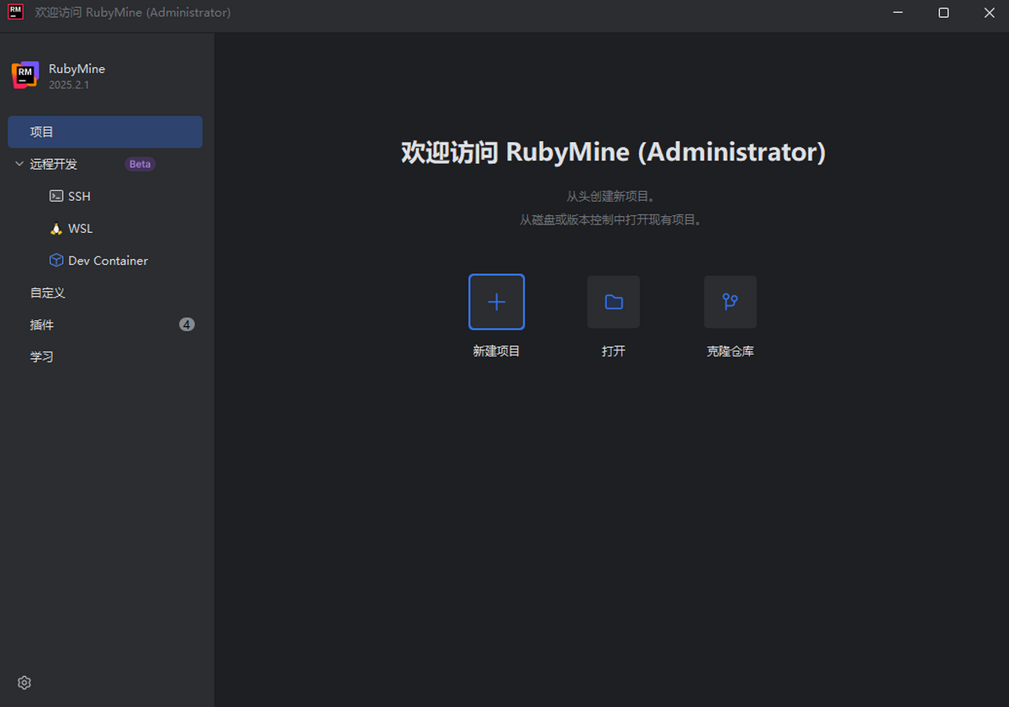This screenshot has height=707, width=1009.
Task: Open the 学习 sidebar section
Action: pos(41,356)
